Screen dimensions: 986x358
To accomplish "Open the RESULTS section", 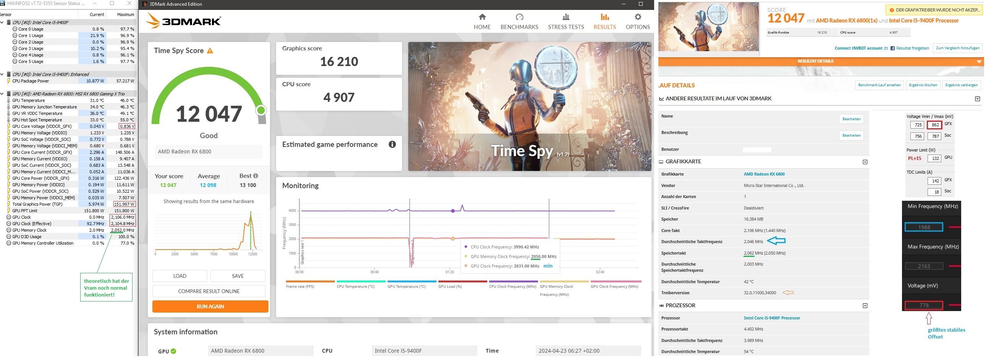I will point(605,22).
